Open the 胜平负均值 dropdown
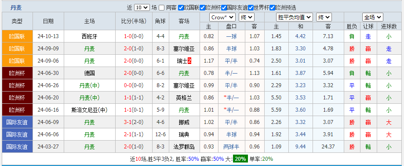Image resolution: width=404 pixels, height=166 pixels. [295, 17]
